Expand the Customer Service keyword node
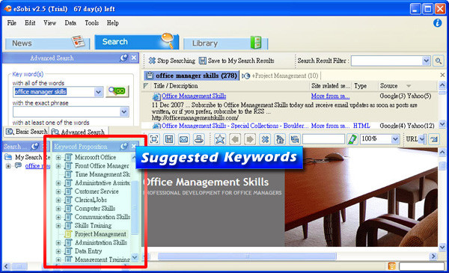The height and width of the screenshot is (273, 449). [x=58, y=191]
